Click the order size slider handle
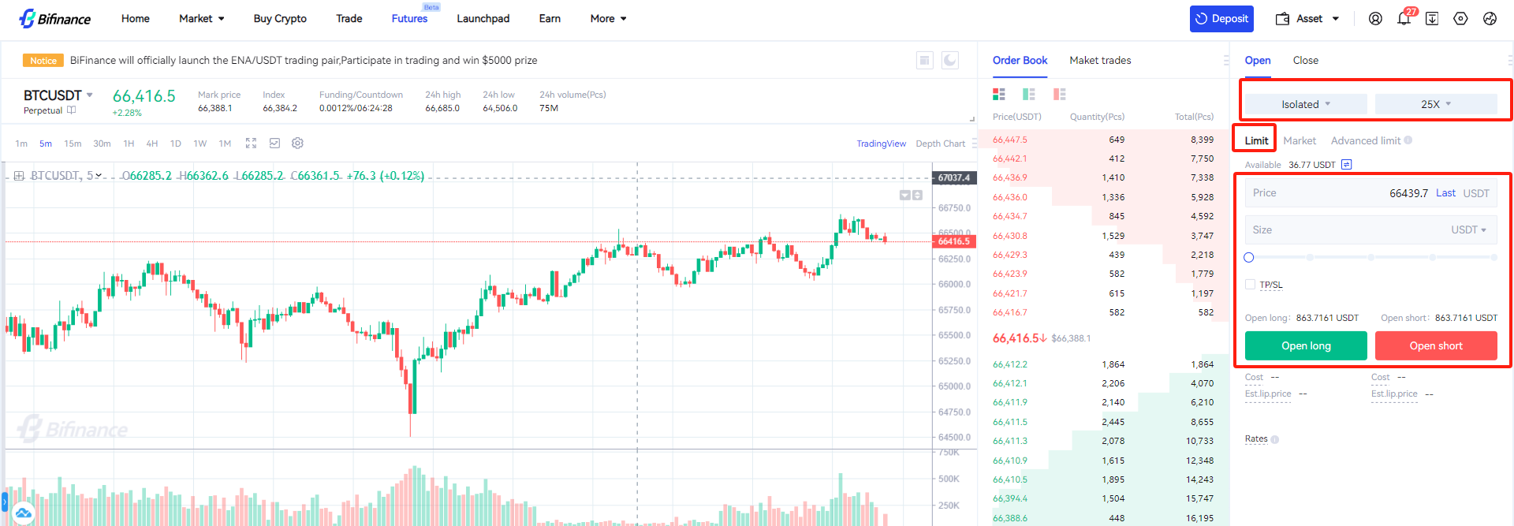The width and height of the screenshot is (1514, 526). pos(1249,258)
